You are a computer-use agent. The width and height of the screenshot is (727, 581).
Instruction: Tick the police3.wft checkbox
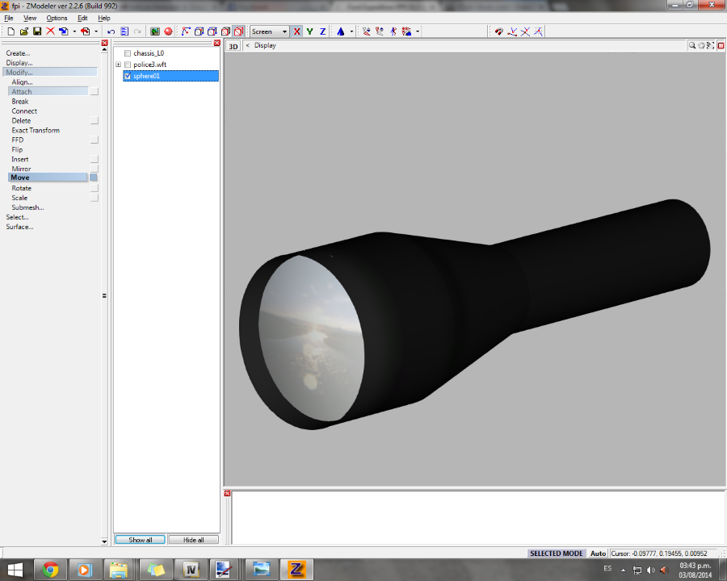tap(128, 65)
